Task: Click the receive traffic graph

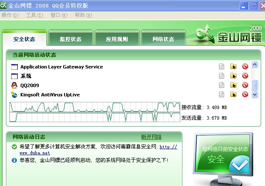Action: 95,107
